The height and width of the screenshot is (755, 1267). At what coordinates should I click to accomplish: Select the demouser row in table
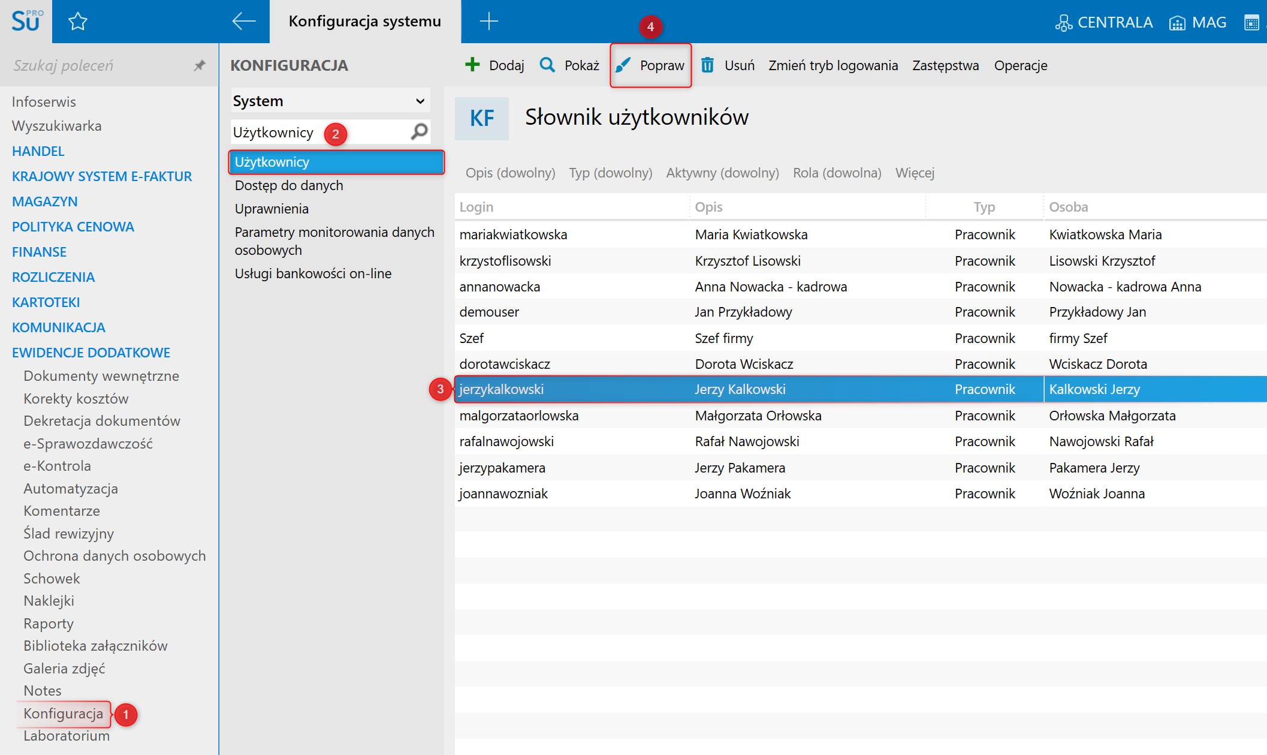tap(489, 312)
